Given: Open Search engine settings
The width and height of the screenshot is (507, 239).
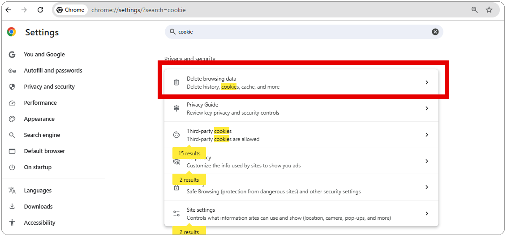Looking at the screenshot, I should point(42,135).
